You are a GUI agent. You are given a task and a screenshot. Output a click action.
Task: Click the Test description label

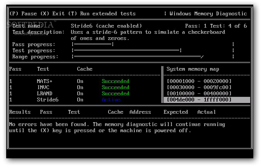(x=38, y=32)
